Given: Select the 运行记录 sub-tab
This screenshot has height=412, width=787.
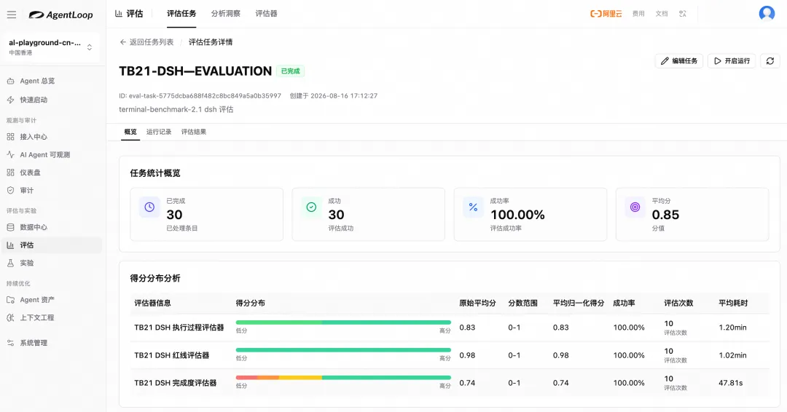Looking at the screenshot, I should pyautogui.click(x=159, y=132).
